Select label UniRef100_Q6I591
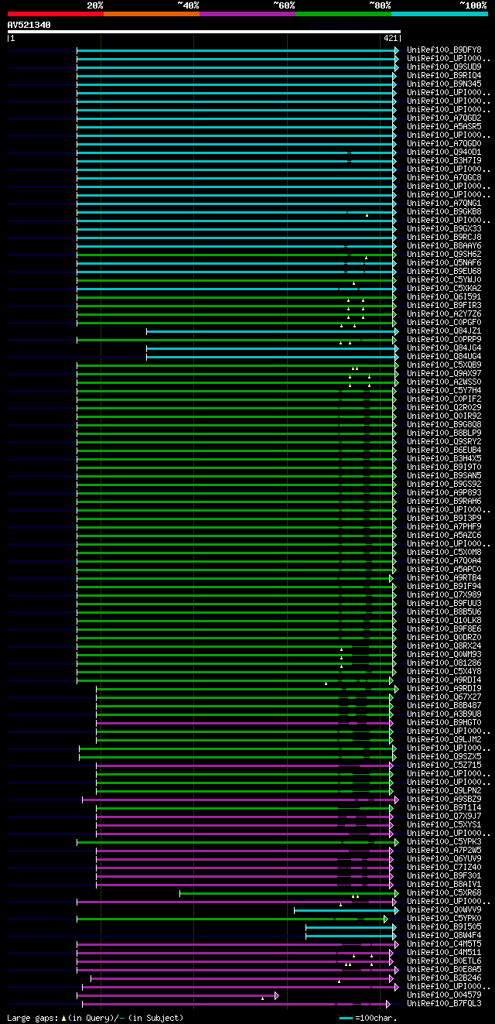Image resolution: width=495 pixels, height=1024 pixels. pos(444,297)
